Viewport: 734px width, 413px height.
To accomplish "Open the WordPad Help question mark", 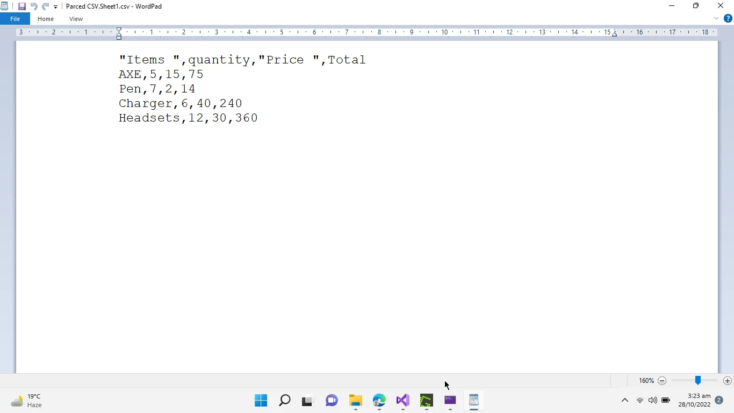I will click(x=728, y=18).
